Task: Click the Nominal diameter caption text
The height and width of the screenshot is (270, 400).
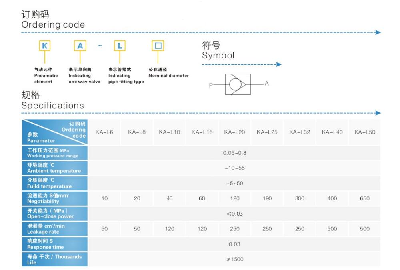Action: [x=168, y=76]
